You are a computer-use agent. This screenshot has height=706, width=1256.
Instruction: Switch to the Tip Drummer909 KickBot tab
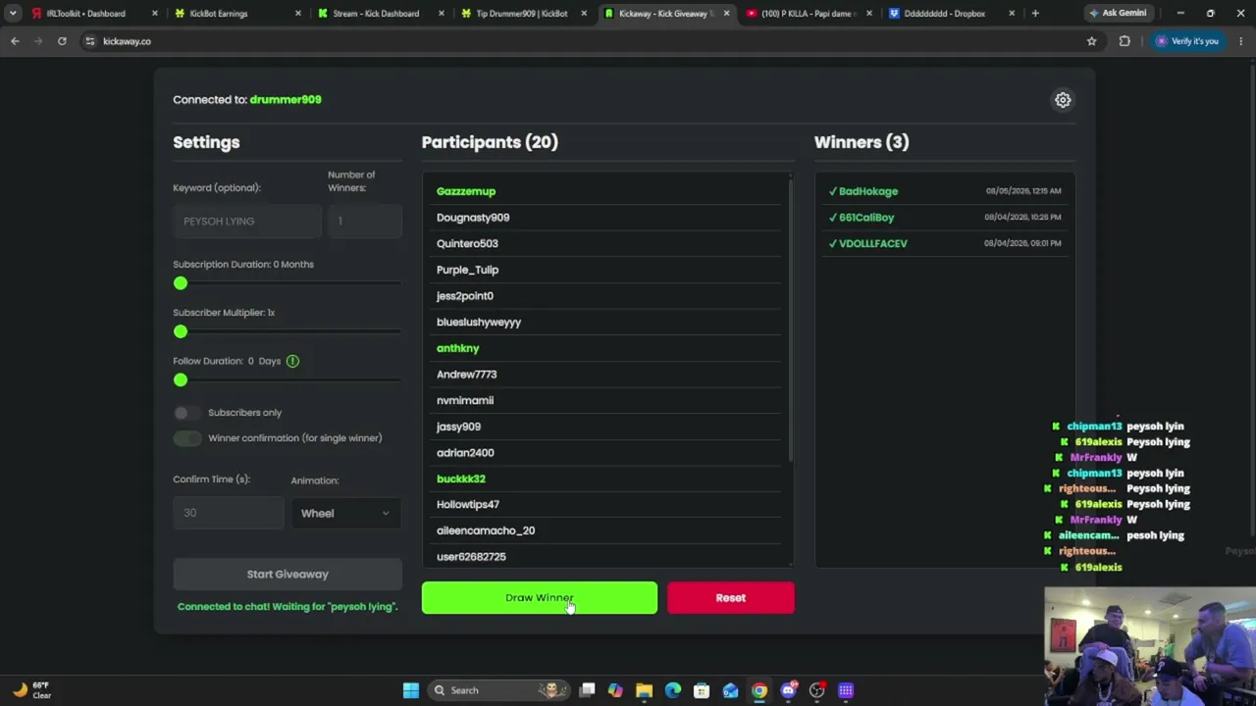522,14
